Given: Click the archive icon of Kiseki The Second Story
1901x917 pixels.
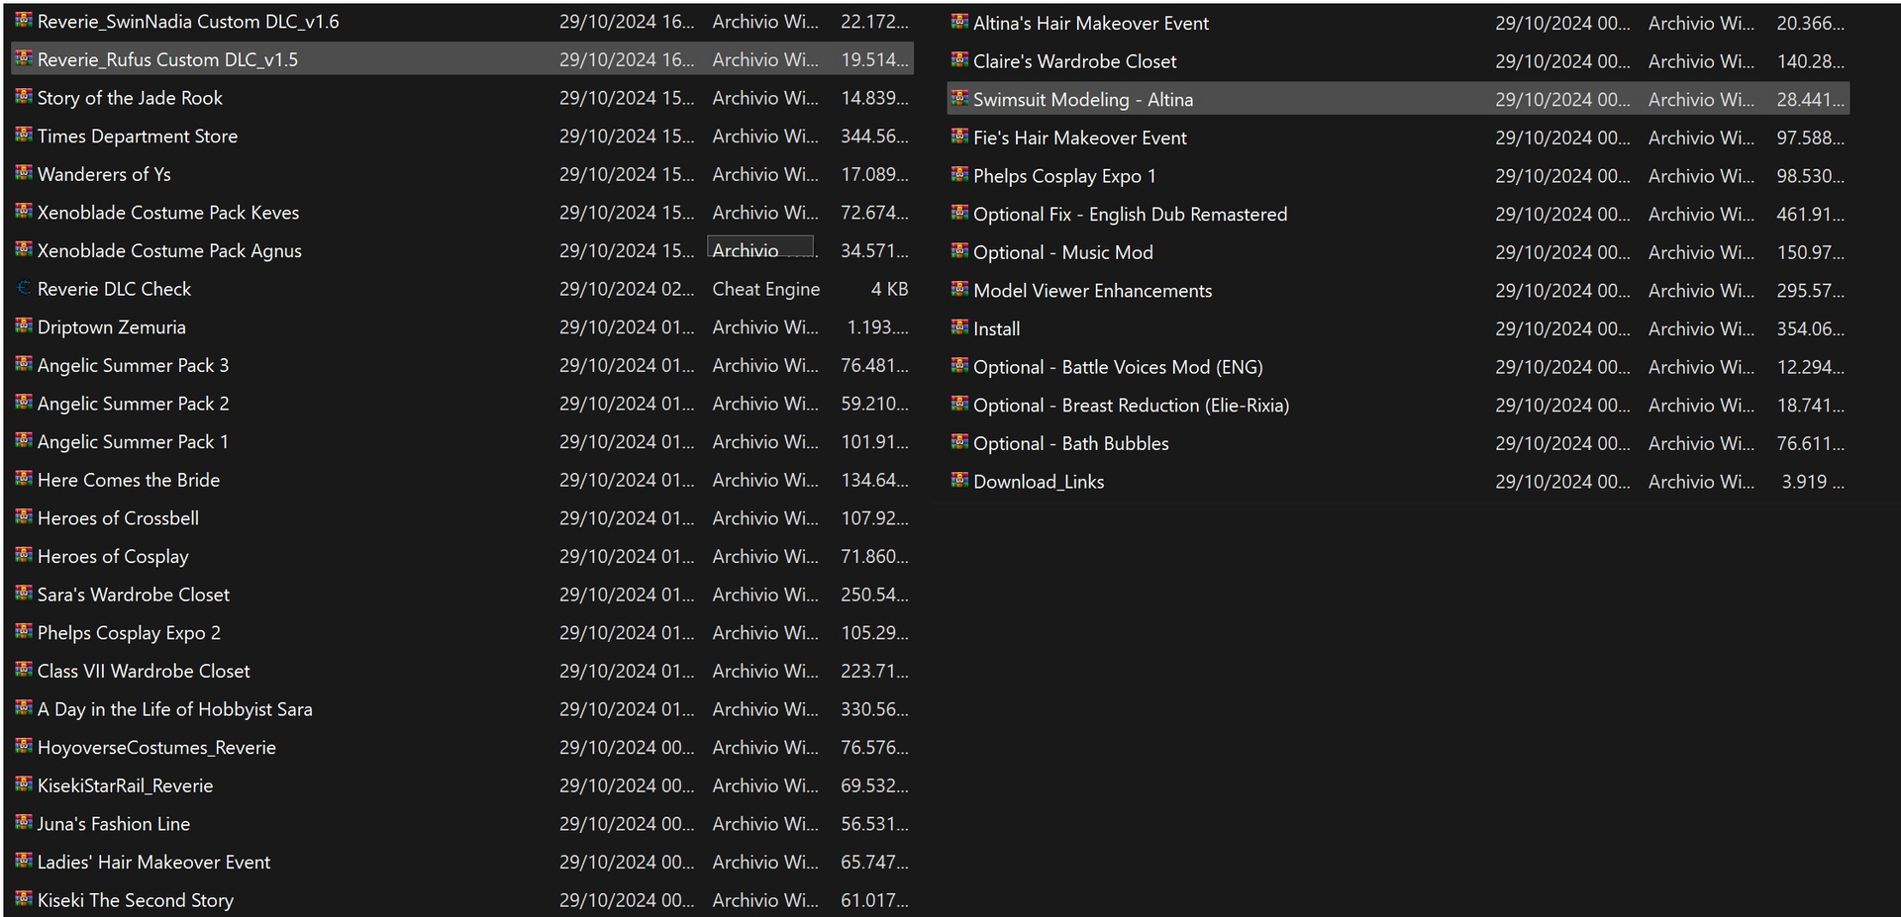Looking at the screenshot, I should click(24, 899).
